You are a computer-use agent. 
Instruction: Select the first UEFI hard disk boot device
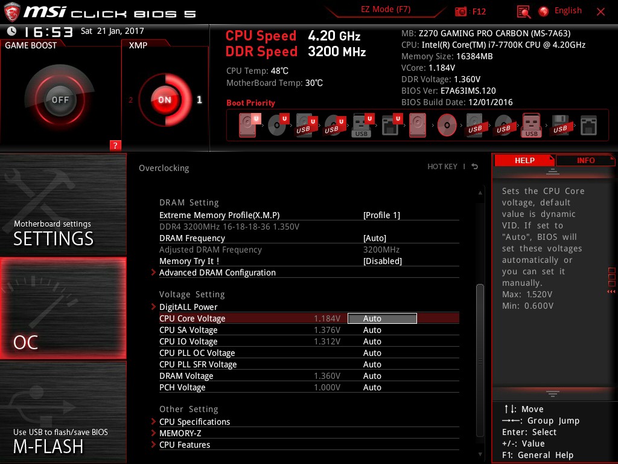coord(249,125)
